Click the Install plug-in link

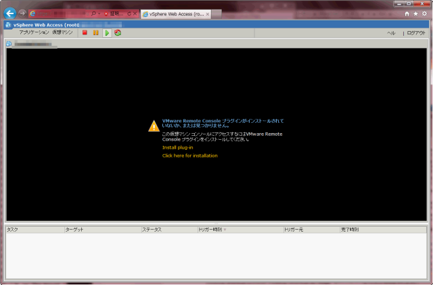tap(177, 147)
